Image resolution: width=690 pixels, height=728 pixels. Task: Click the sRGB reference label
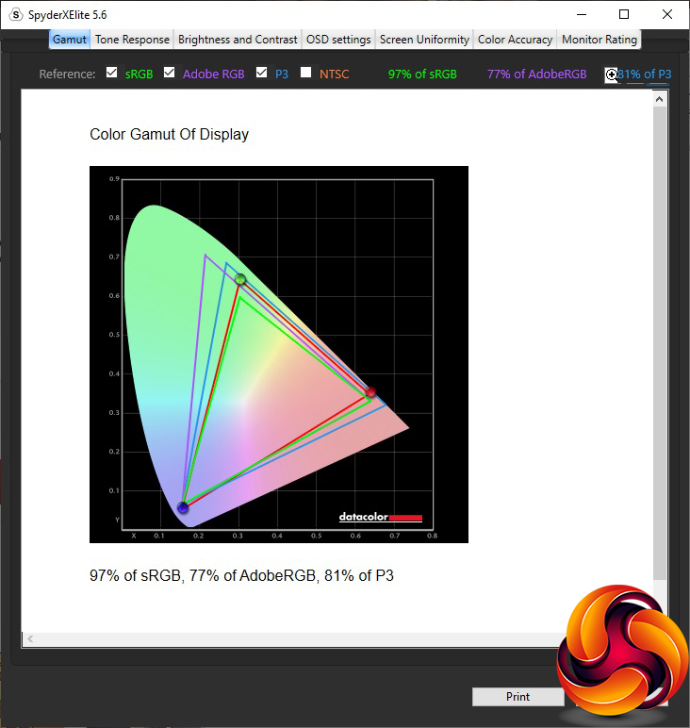pyautogui.click(x=139, y=74)
